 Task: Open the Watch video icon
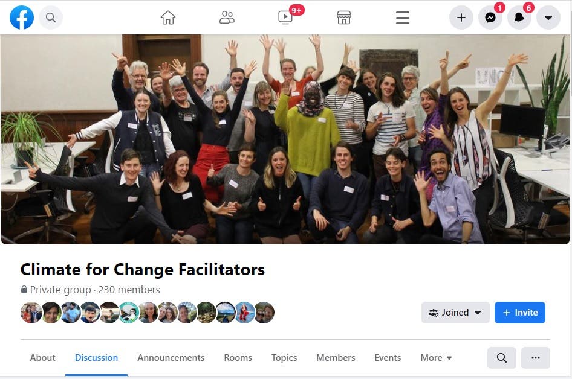[285, 18]
